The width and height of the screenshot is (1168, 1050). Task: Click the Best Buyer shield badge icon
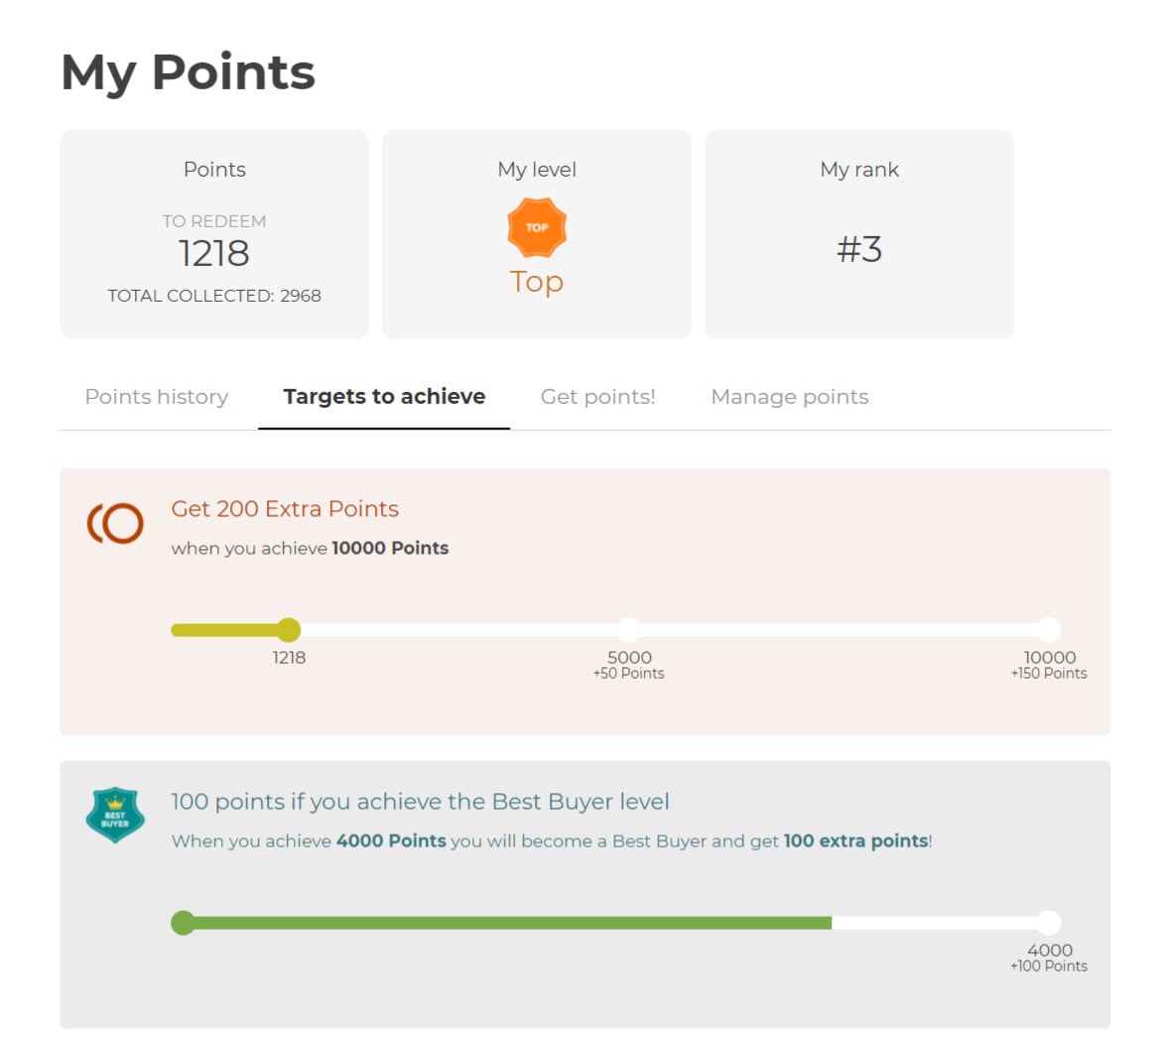(x=115, y=815)
